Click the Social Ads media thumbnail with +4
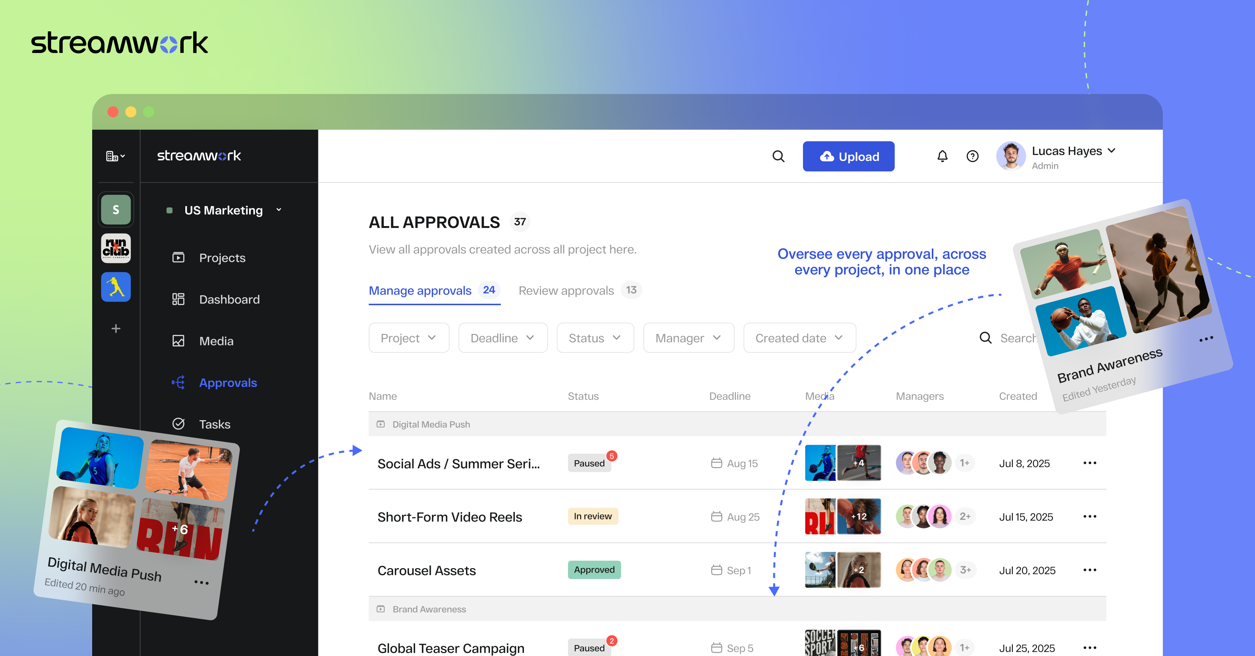The image size is (1255, 656). pos(859,463)
